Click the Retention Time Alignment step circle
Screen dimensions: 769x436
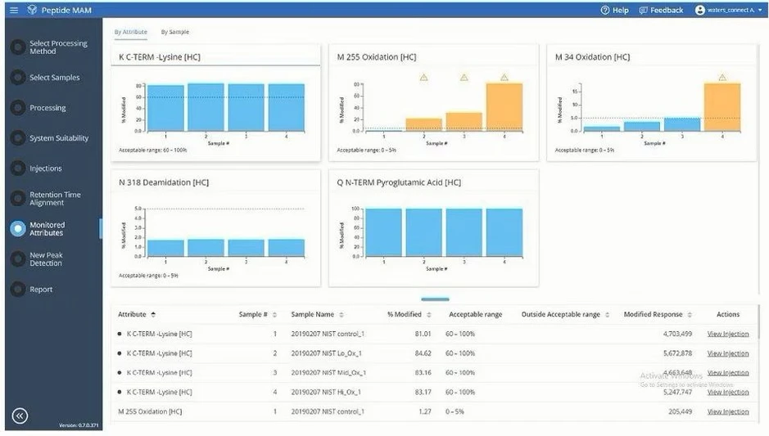point(18,199)
